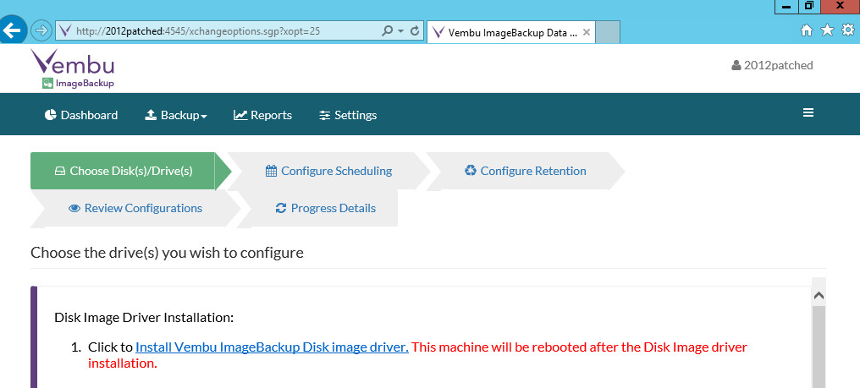Click the Vembu ImageBackup logo
860x388 pixels.
pyautogui.click(x=73, y=68)
